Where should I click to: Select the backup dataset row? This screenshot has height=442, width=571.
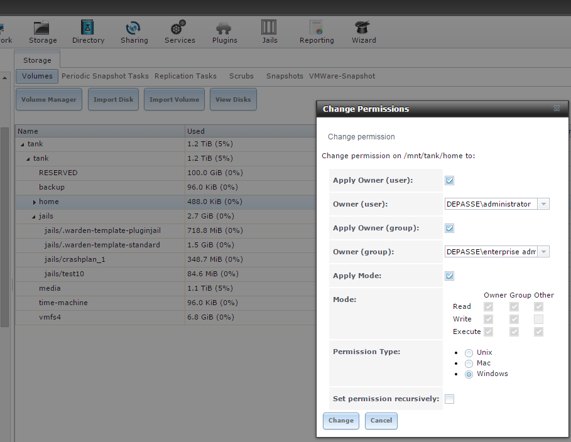click(x=166, y=187)
